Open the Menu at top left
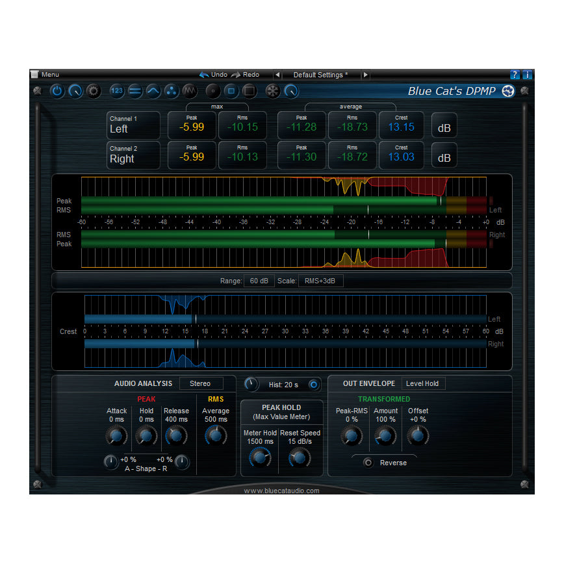564x564 pixels. pos(45,75)
